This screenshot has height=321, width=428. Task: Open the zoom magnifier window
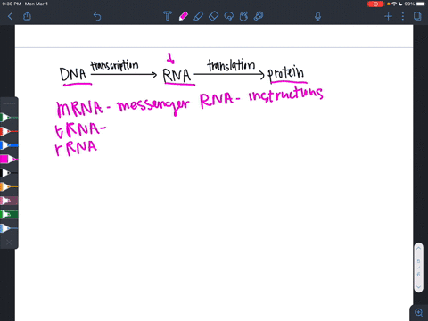tap(419, 312)
